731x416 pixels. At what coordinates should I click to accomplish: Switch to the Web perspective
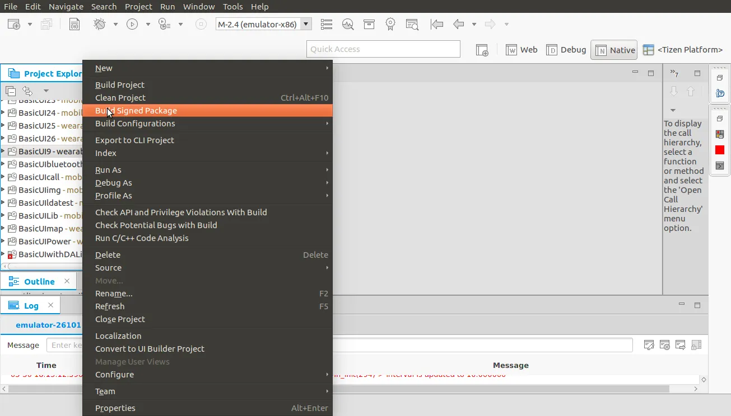pos(522,50)
